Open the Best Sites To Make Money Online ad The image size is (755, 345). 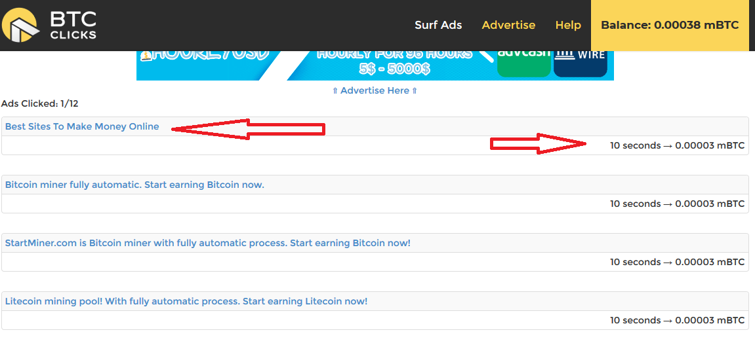pos(82,126)
